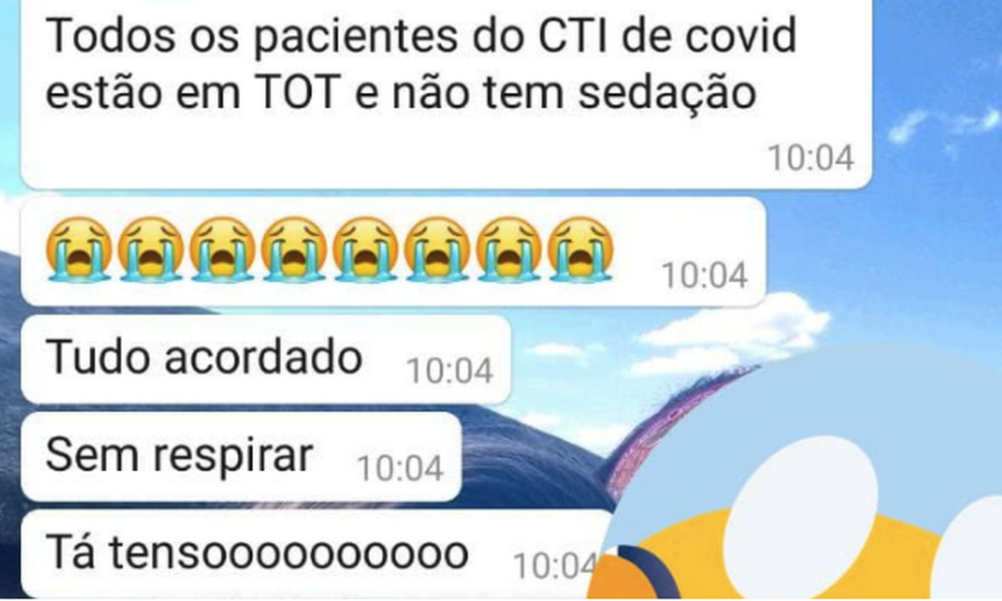This screenshot has width=1002, height=601.
Task: Click the last crying emoji in the row
Action: (580, 249)
